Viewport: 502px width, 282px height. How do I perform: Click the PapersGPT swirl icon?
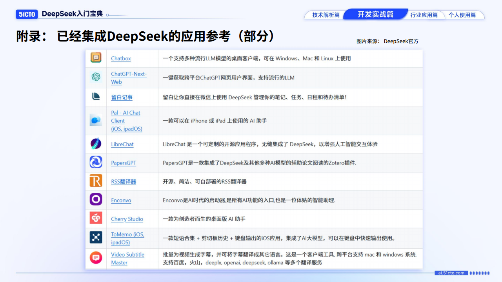click(x=96, y=162)
